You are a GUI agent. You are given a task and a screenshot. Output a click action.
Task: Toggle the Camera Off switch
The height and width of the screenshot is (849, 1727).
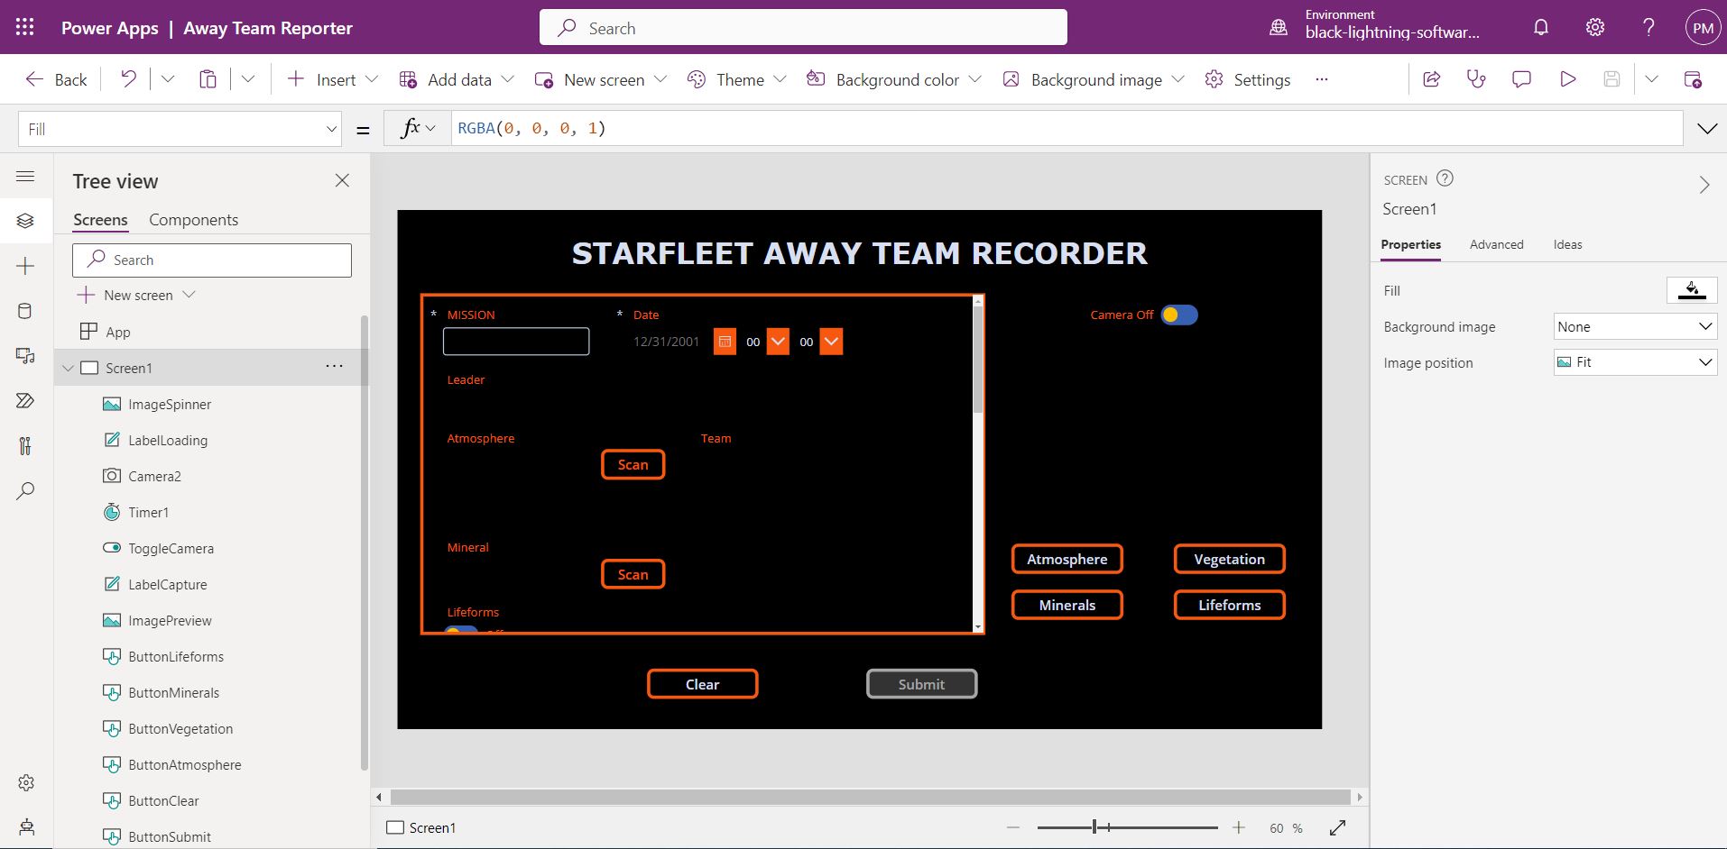point(1178,315)
